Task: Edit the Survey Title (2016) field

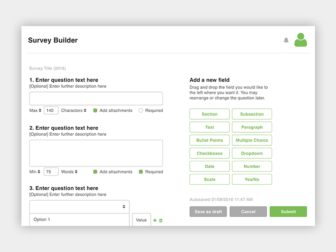Action: (47, 68)
